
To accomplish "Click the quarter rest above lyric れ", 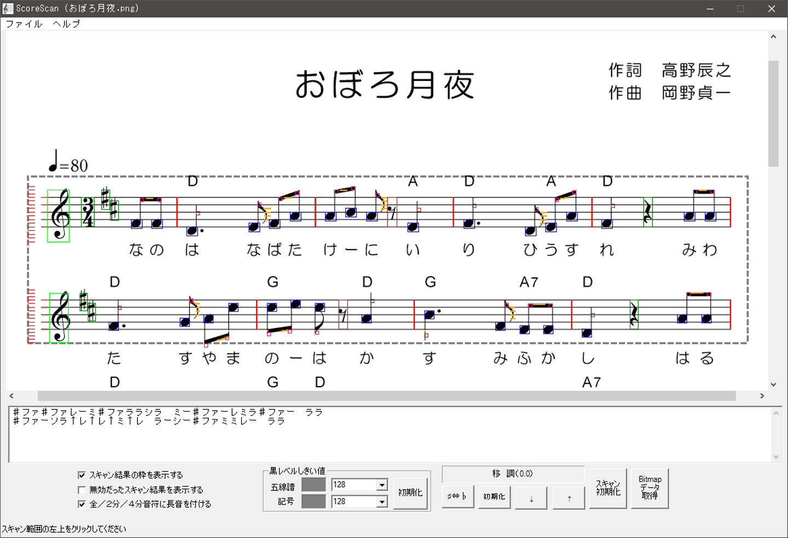I will point(648,212).
